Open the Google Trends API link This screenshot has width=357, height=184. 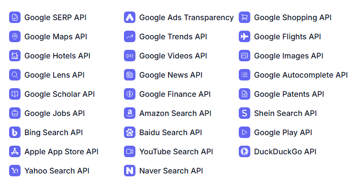coord(173,37)
